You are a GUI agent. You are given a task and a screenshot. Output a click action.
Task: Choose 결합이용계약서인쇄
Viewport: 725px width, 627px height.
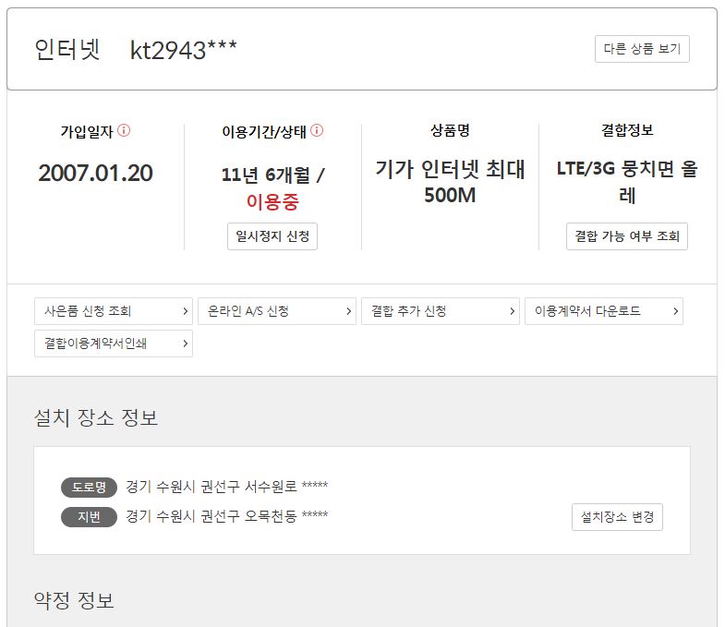(114, 344)
